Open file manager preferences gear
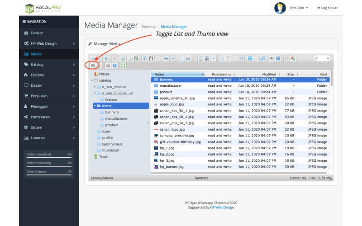 [108, 66]
